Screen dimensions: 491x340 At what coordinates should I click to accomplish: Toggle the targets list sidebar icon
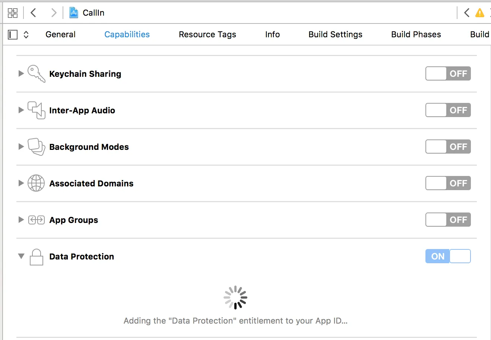point(13,35)
